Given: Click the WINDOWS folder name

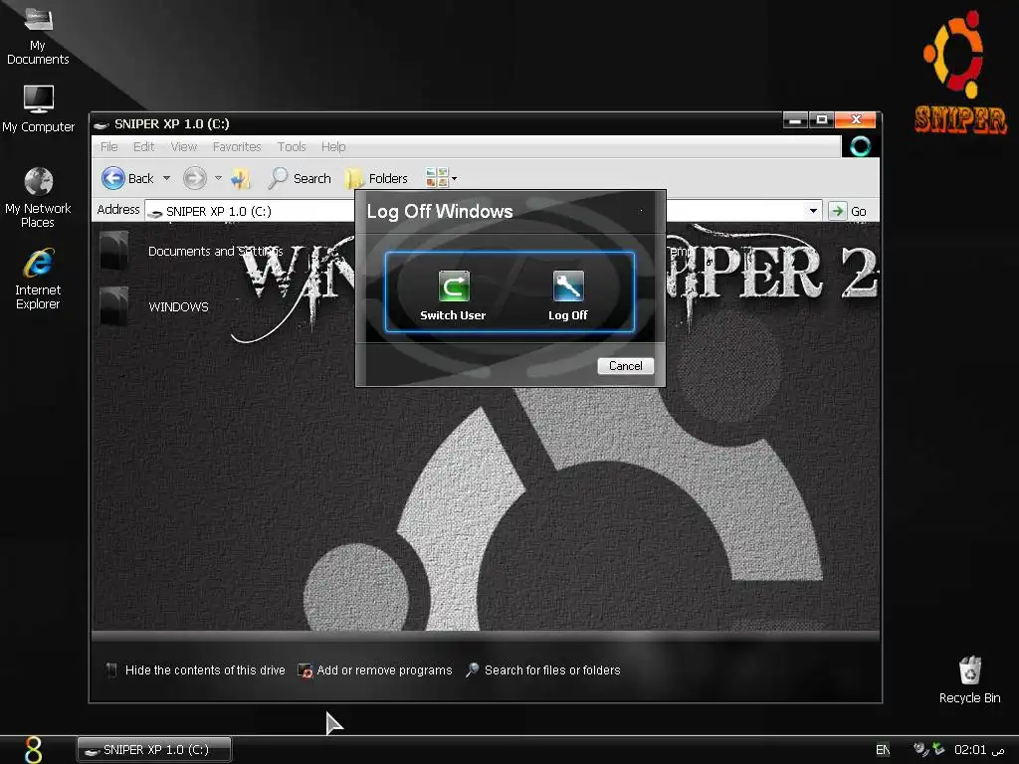Looking at the screenshot, I should click(179, 306).
